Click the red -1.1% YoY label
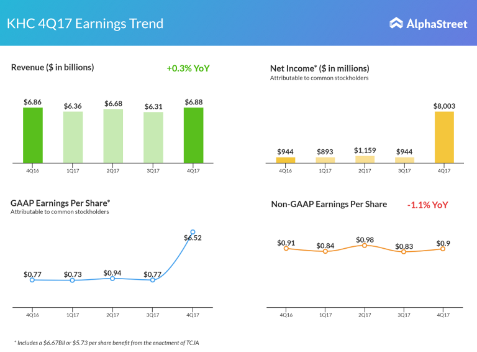Viewport: 477px width, 352px height. tap(427, 205)
